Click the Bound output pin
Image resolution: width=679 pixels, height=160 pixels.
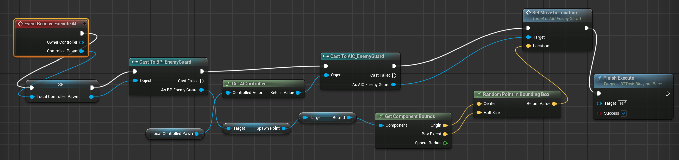pos(349,118)
